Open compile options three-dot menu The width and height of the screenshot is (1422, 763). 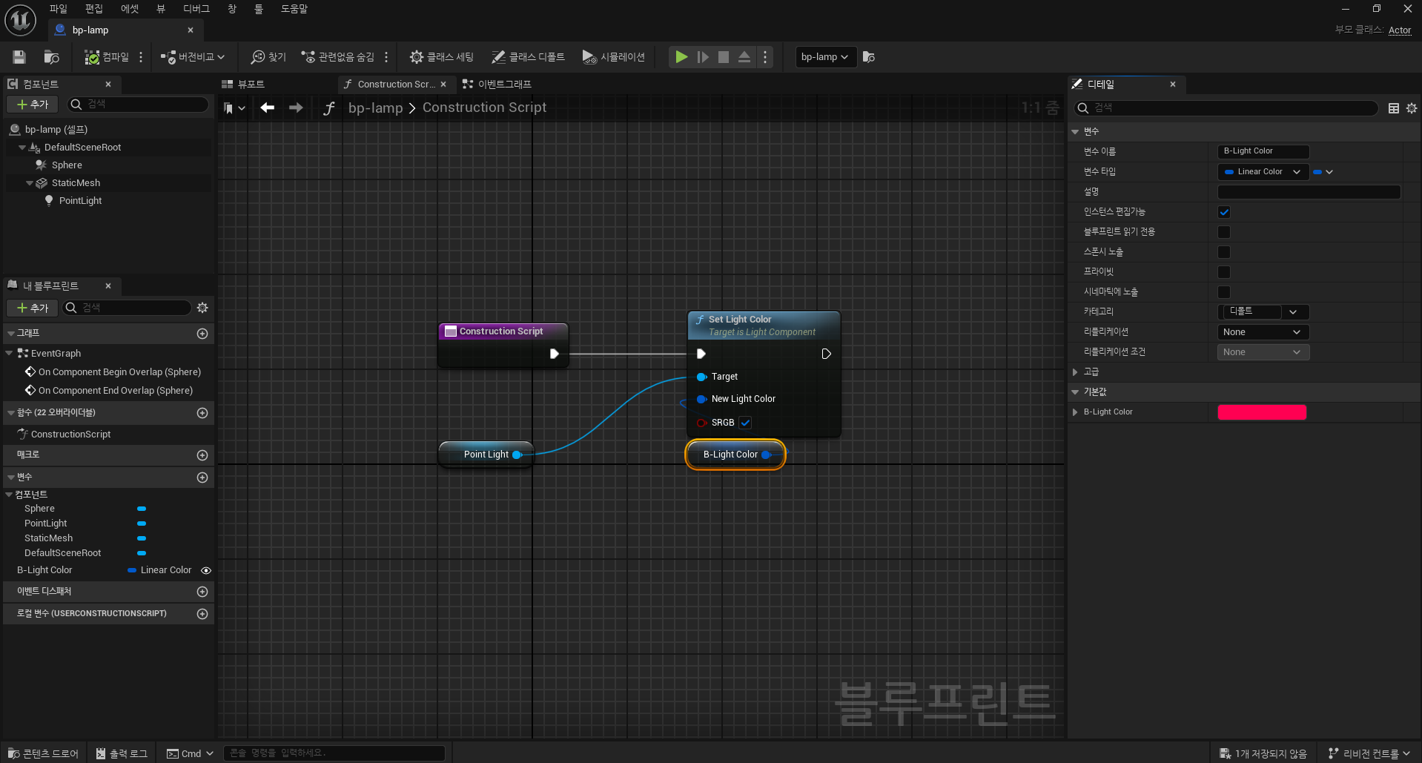click(141, 57)
